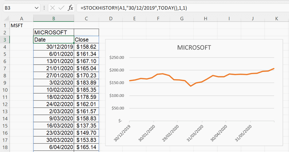The image size is (289, 152).
Task: Click the Enter checkmark icon in formula bar
Action: (x=61, y=8)
